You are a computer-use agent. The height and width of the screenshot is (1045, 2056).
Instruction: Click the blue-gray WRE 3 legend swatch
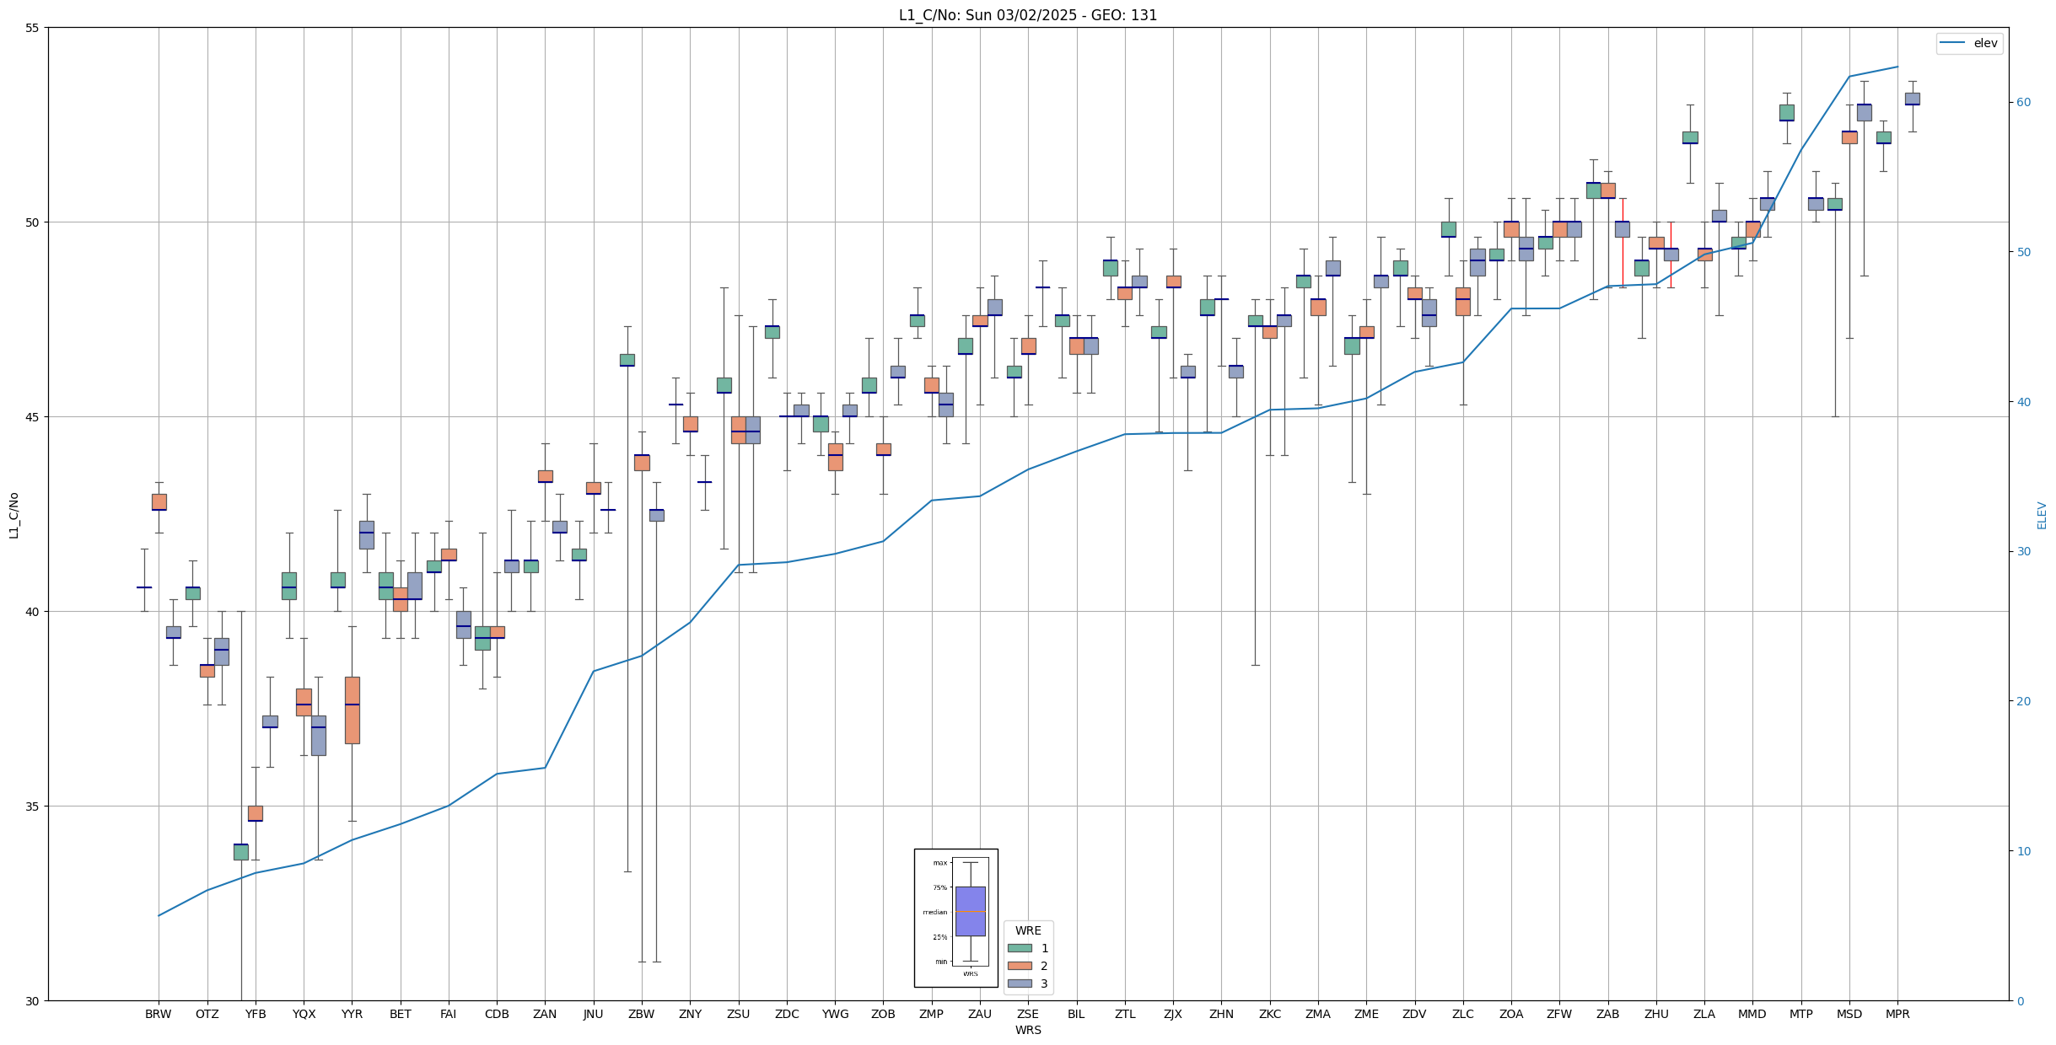pos(1020,983)
